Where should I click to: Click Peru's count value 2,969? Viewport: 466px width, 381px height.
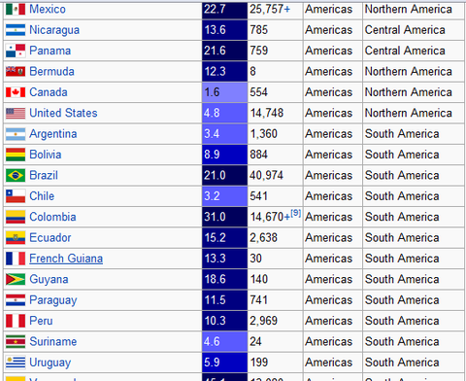click(x=263, y=321)
